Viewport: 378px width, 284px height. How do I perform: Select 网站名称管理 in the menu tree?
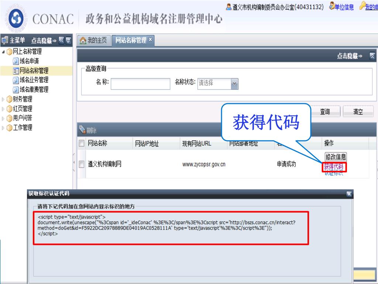34,71
